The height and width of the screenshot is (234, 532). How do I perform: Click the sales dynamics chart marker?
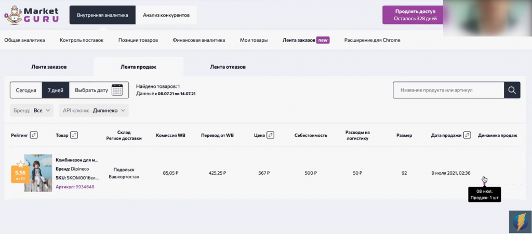coord(484,180)
